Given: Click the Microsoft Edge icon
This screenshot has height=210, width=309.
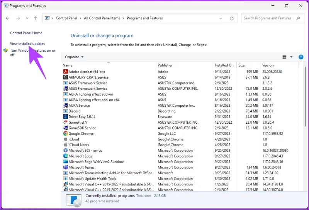Looking at the screenshot, I should [65, 156].
